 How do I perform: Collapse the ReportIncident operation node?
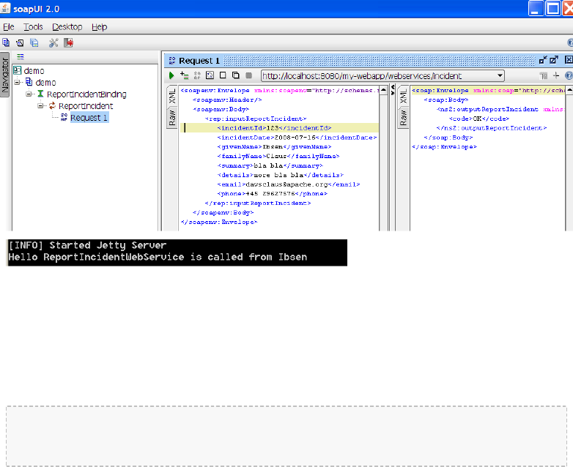(x=40, y=106)
